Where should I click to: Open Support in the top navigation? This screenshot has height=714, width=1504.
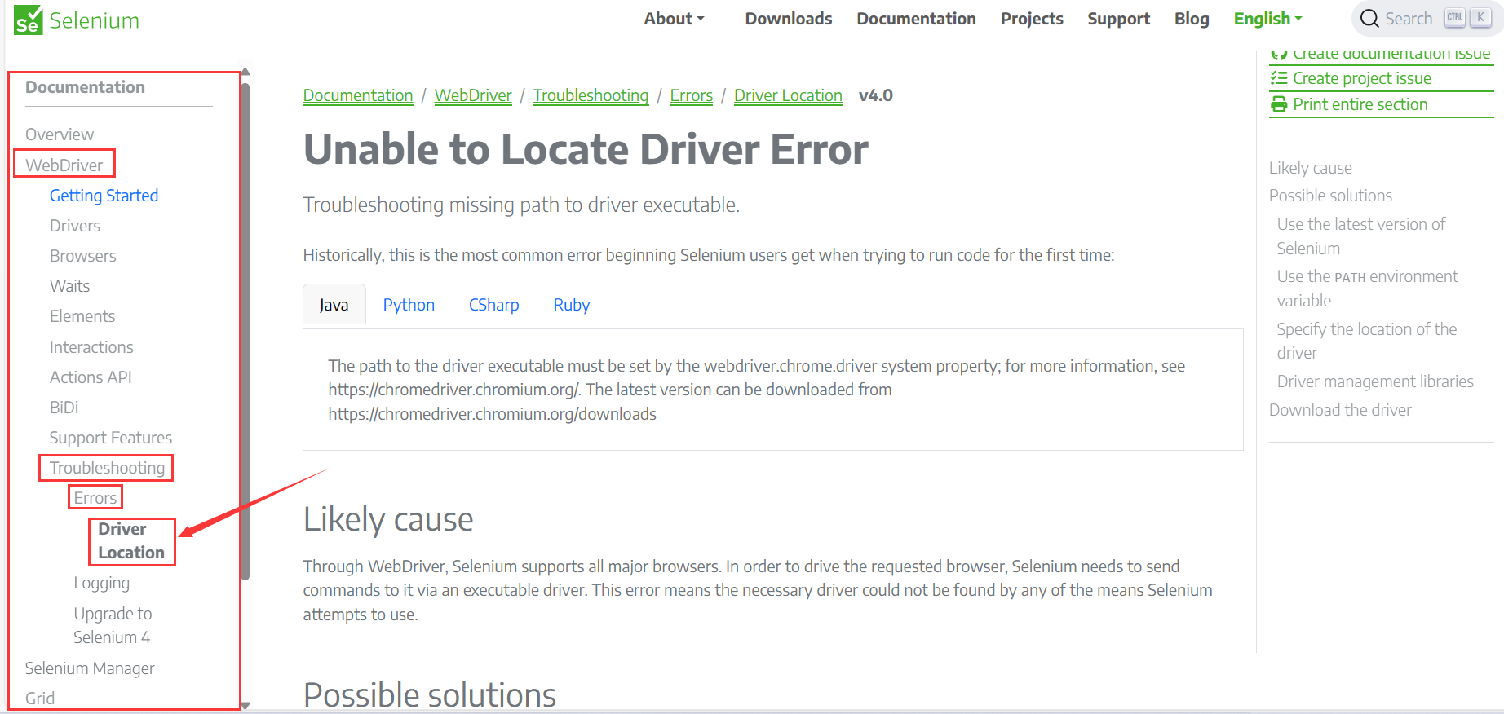(1118, 19)
